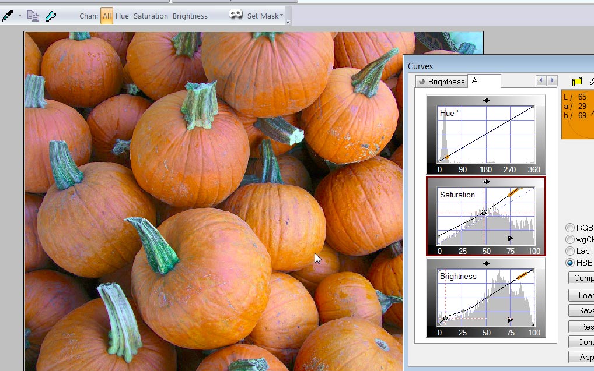Image resolution: width=594 pixels, height=371 pixels.
Task: Click the Saturation curve width handle arrows
Action: (487, 182)
